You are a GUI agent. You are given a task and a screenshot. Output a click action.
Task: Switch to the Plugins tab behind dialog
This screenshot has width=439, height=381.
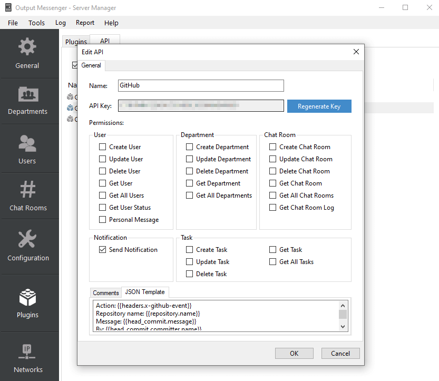point(76,42)
